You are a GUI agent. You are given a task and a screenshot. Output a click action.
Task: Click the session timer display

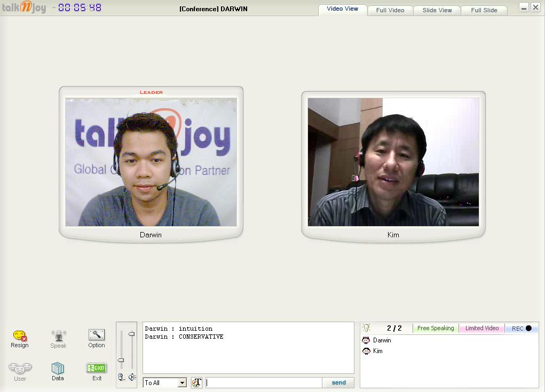80,7
